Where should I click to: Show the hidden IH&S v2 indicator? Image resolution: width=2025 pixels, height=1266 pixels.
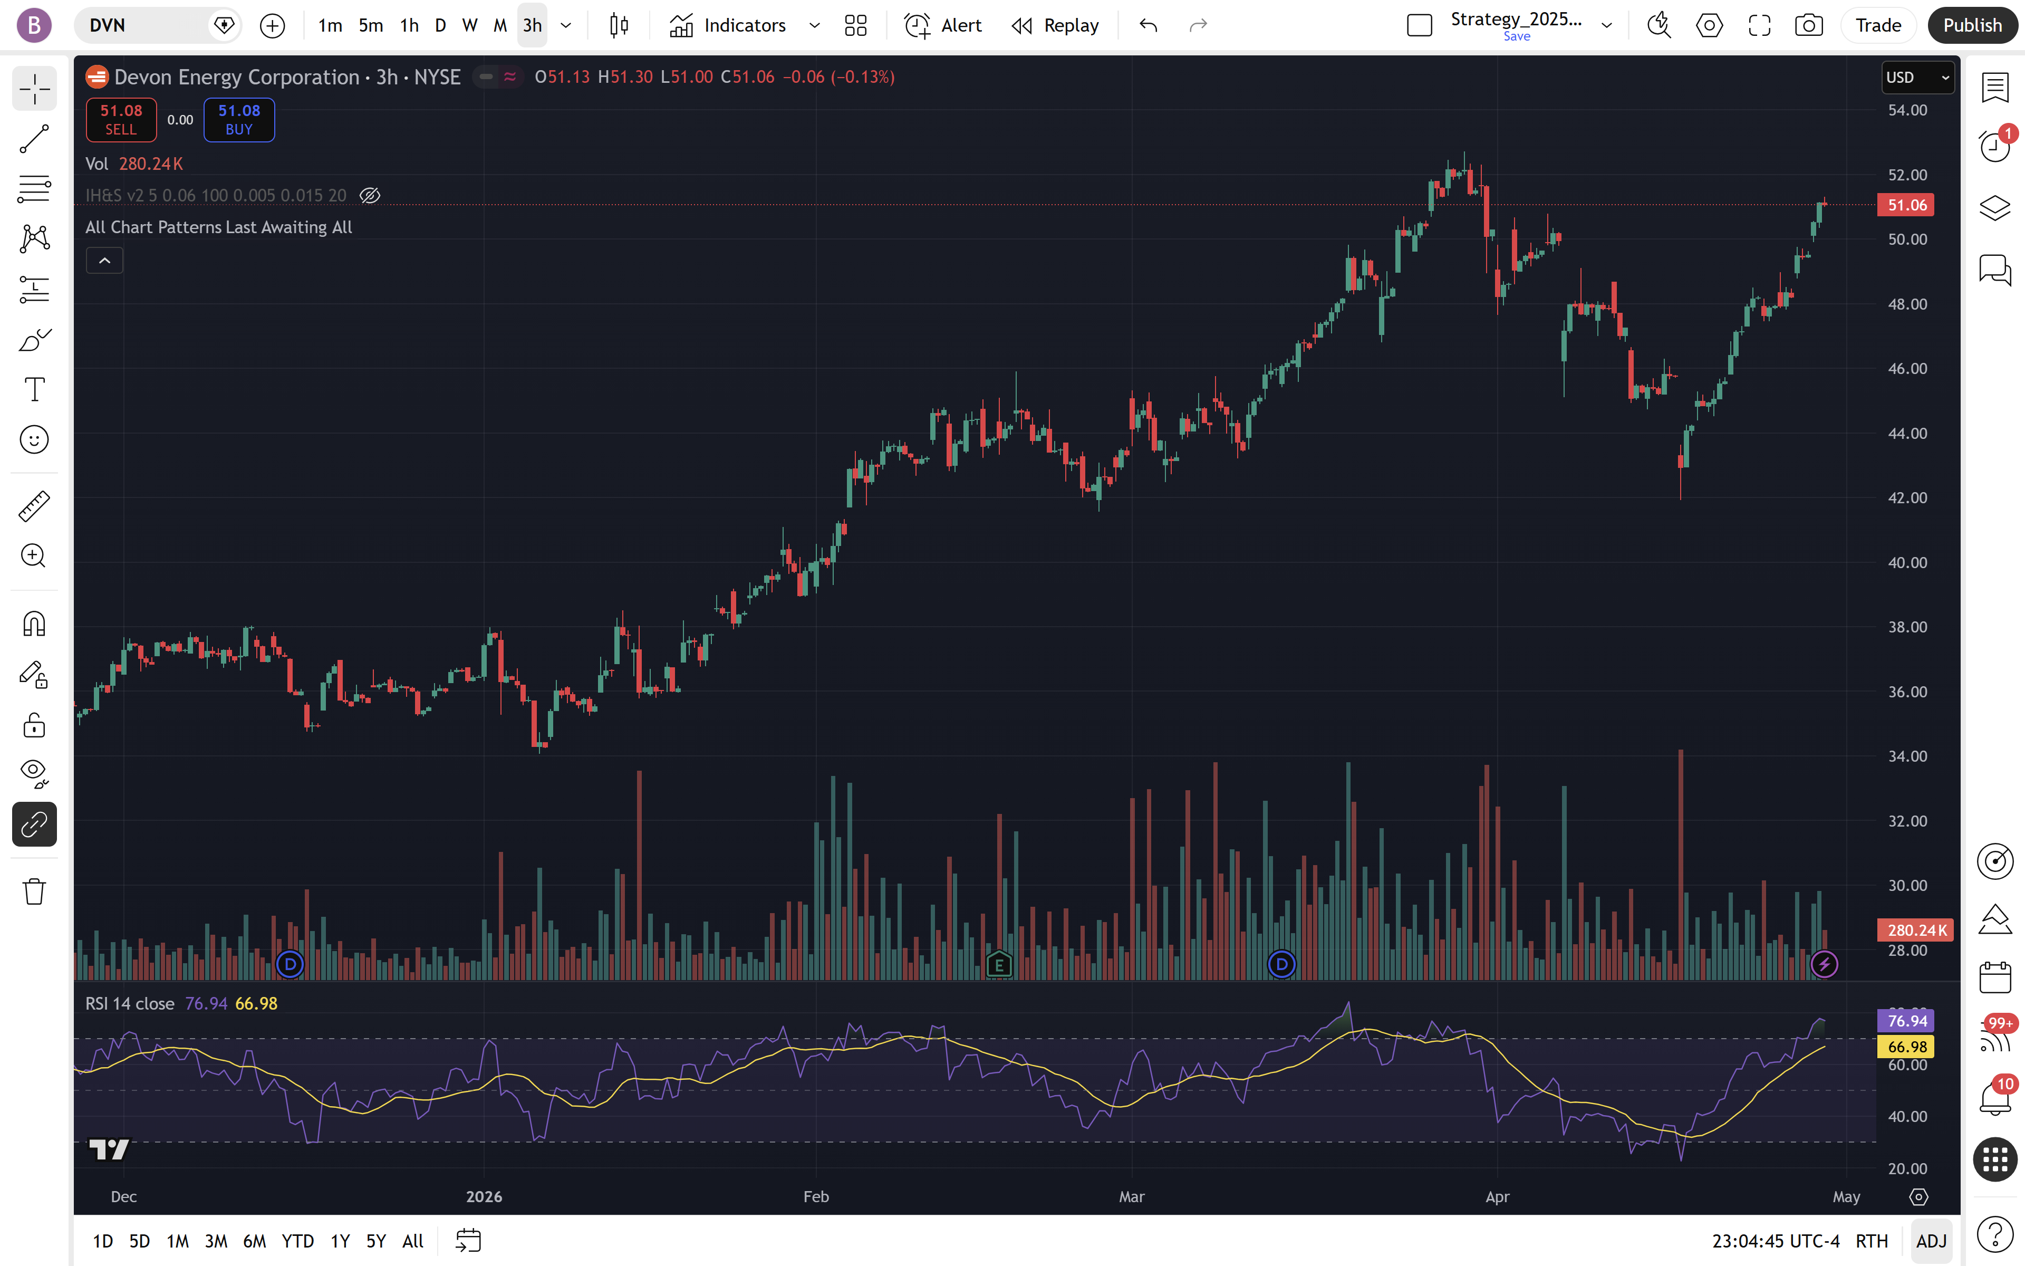click(x=370, y=196)
